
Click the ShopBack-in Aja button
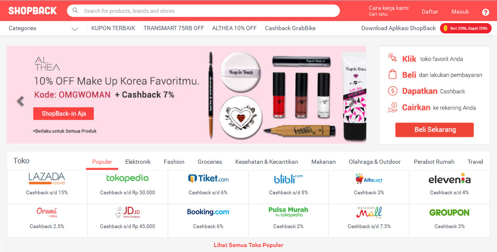(64, 113)
